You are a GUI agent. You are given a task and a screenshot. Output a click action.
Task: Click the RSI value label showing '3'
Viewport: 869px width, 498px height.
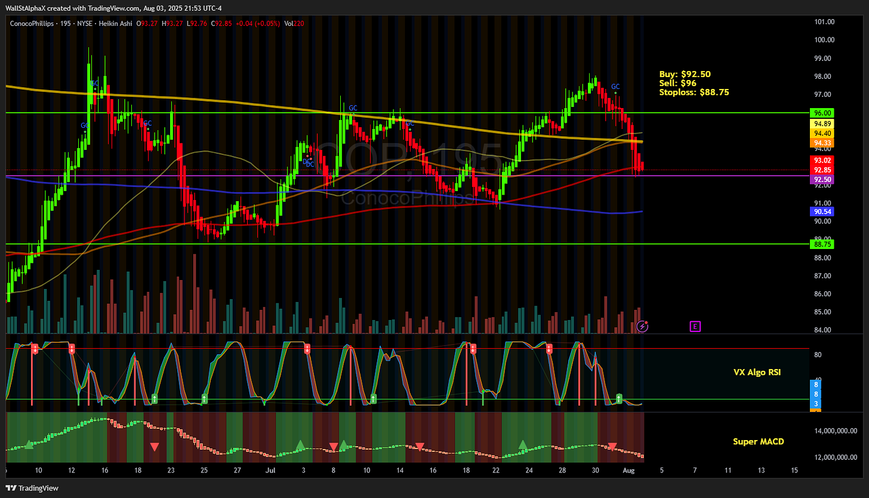pos(816,404)
